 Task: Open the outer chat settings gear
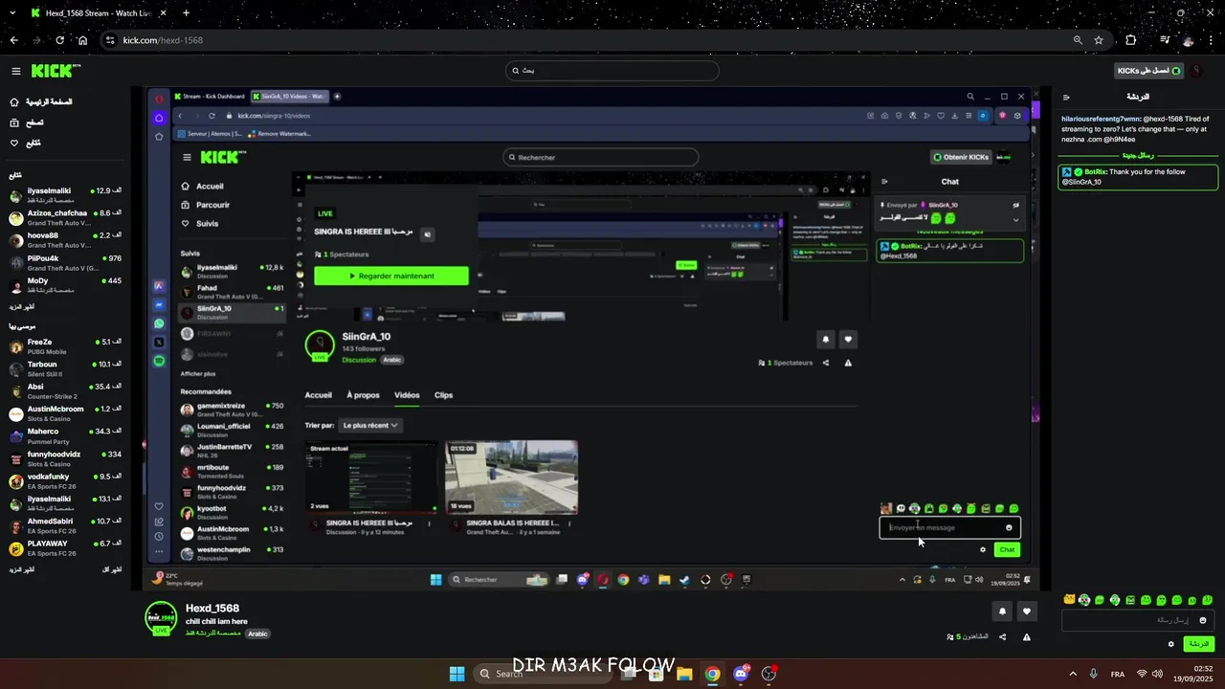pos(1170,644)
